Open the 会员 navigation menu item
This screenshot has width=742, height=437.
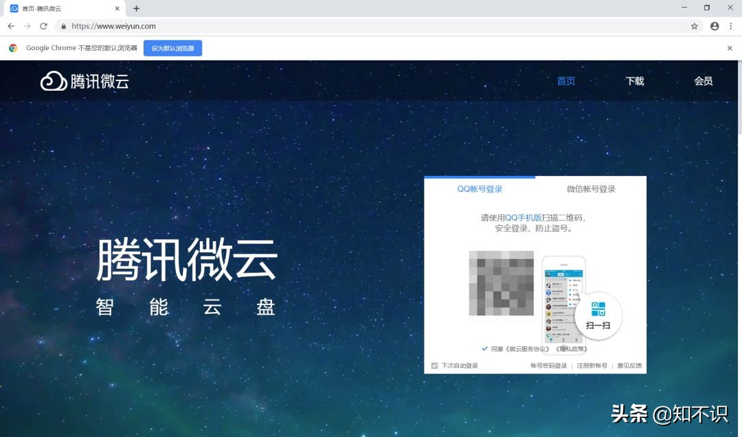704,80
